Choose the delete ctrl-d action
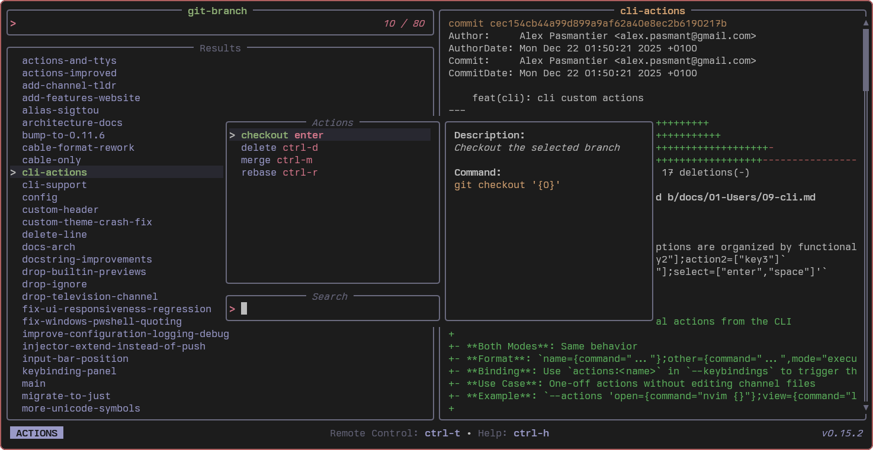873x450 pixels. point(280,148)
